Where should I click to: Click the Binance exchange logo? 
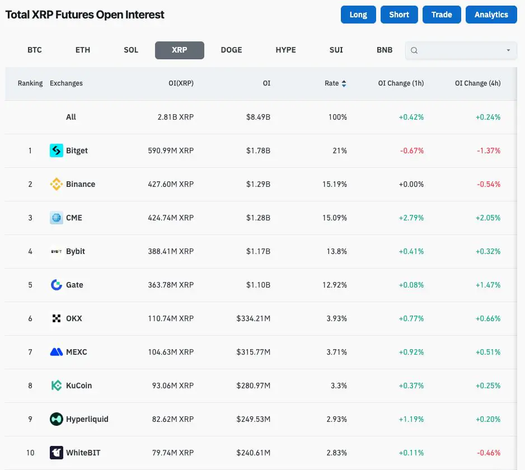click(x=56, y=184)
